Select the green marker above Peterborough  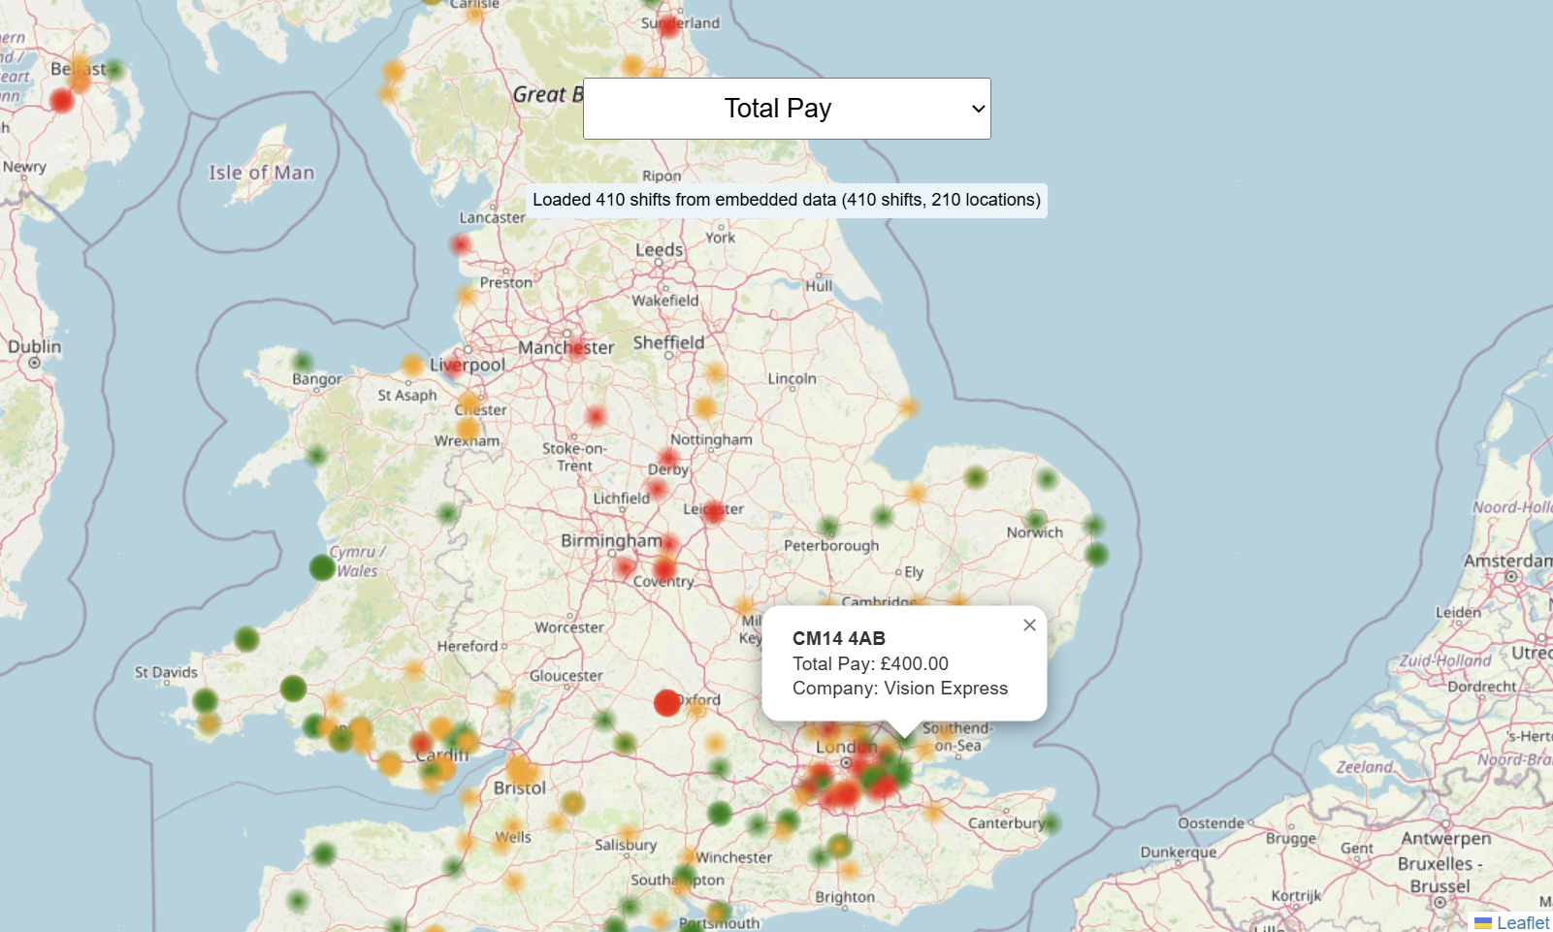(827, 527)
